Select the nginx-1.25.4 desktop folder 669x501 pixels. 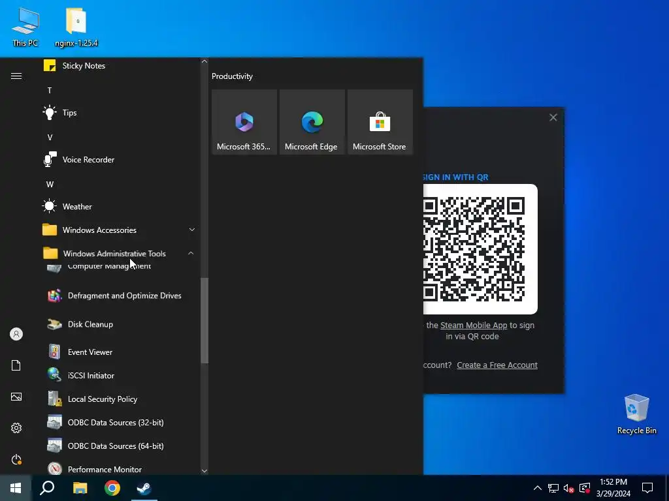(x=76, y=27)
